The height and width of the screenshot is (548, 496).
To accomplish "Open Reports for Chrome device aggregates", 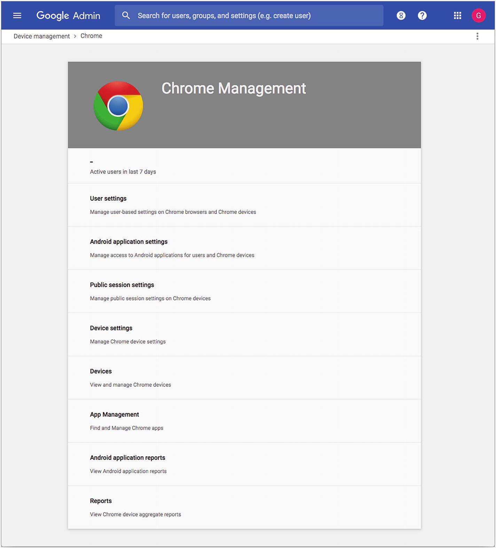I will click(244, 507).
